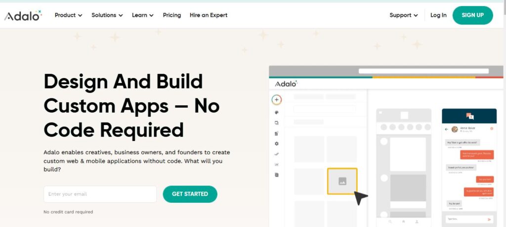The image size is (506, 227).
Task: Click the analytics chart icon in mockup sidebar
Action: [x=277, y=164]
